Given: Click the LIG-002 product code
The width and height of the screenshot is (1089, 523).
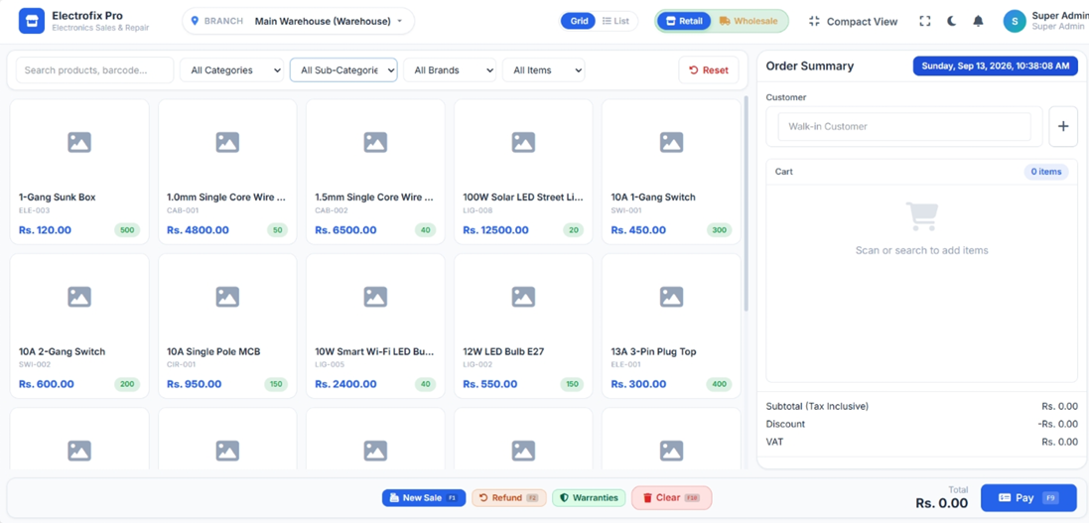Looking at the screenshot, I should point(477,364).
